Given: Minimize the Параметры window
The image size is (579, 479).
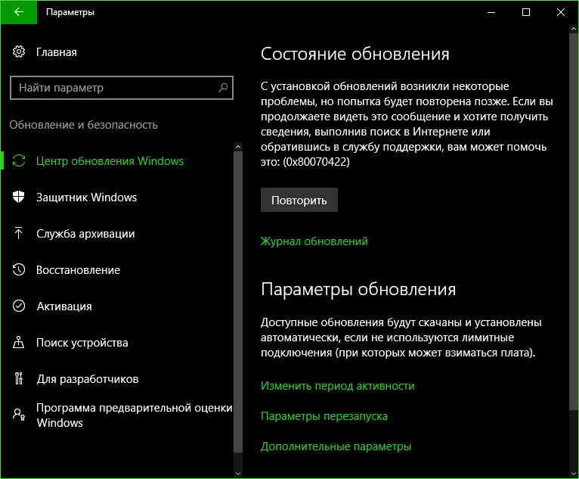Looking at the screenshot, I should (491, 12).
